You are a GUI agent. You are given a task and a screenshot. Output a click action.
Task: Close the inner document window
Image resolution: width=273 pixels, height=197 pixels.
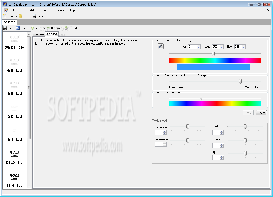point(268,10)
